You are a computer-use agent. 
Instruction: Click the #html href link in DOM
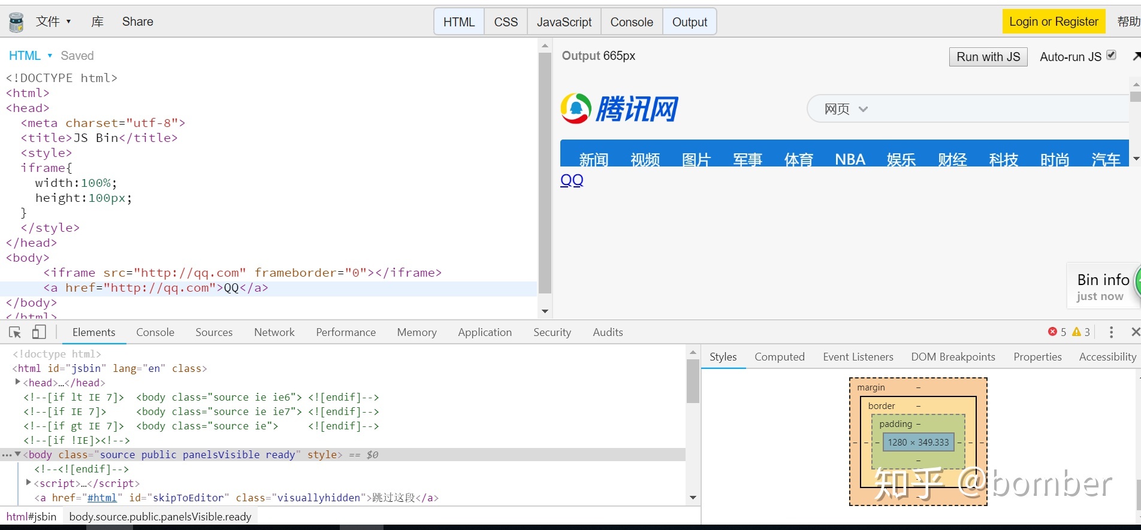click(102, 498)
